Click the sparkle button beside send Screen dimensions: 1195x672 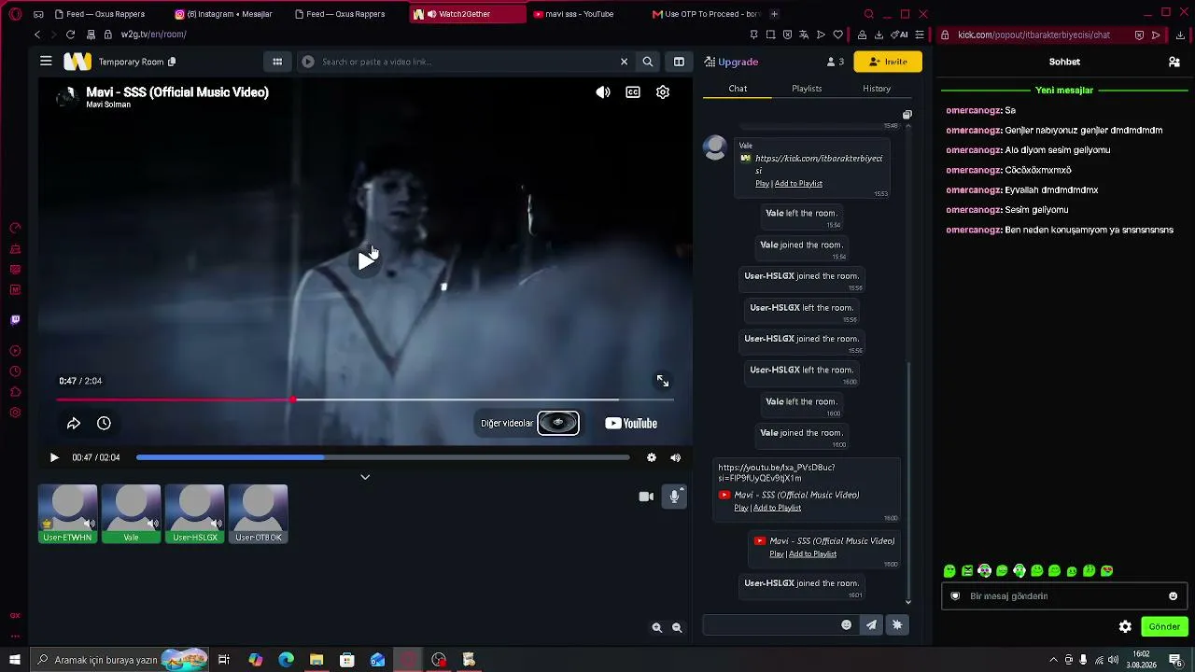click(x=897, y=625)
